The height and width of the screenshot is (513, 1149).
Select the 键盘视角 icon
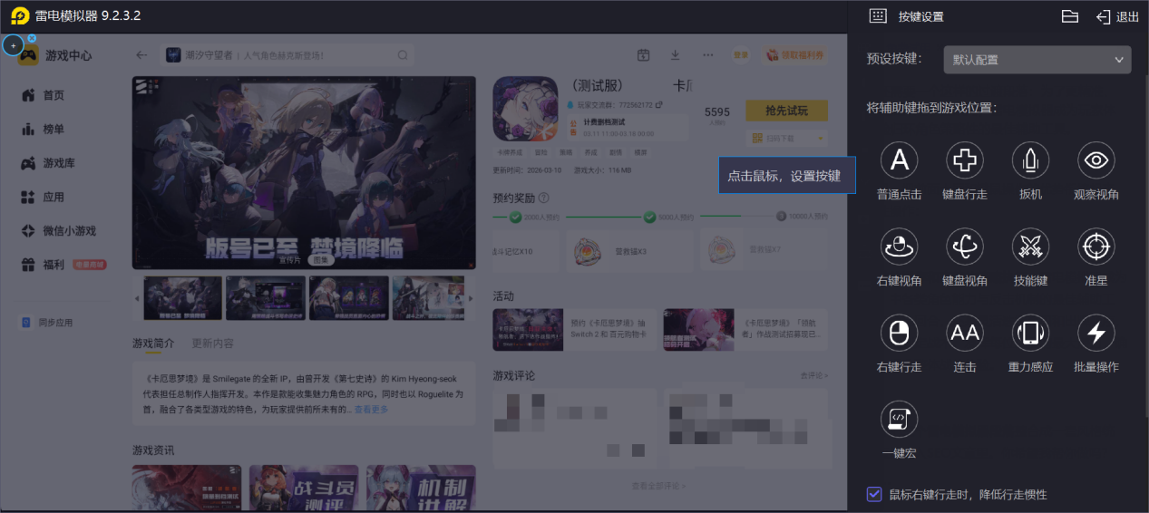[965, 247]
